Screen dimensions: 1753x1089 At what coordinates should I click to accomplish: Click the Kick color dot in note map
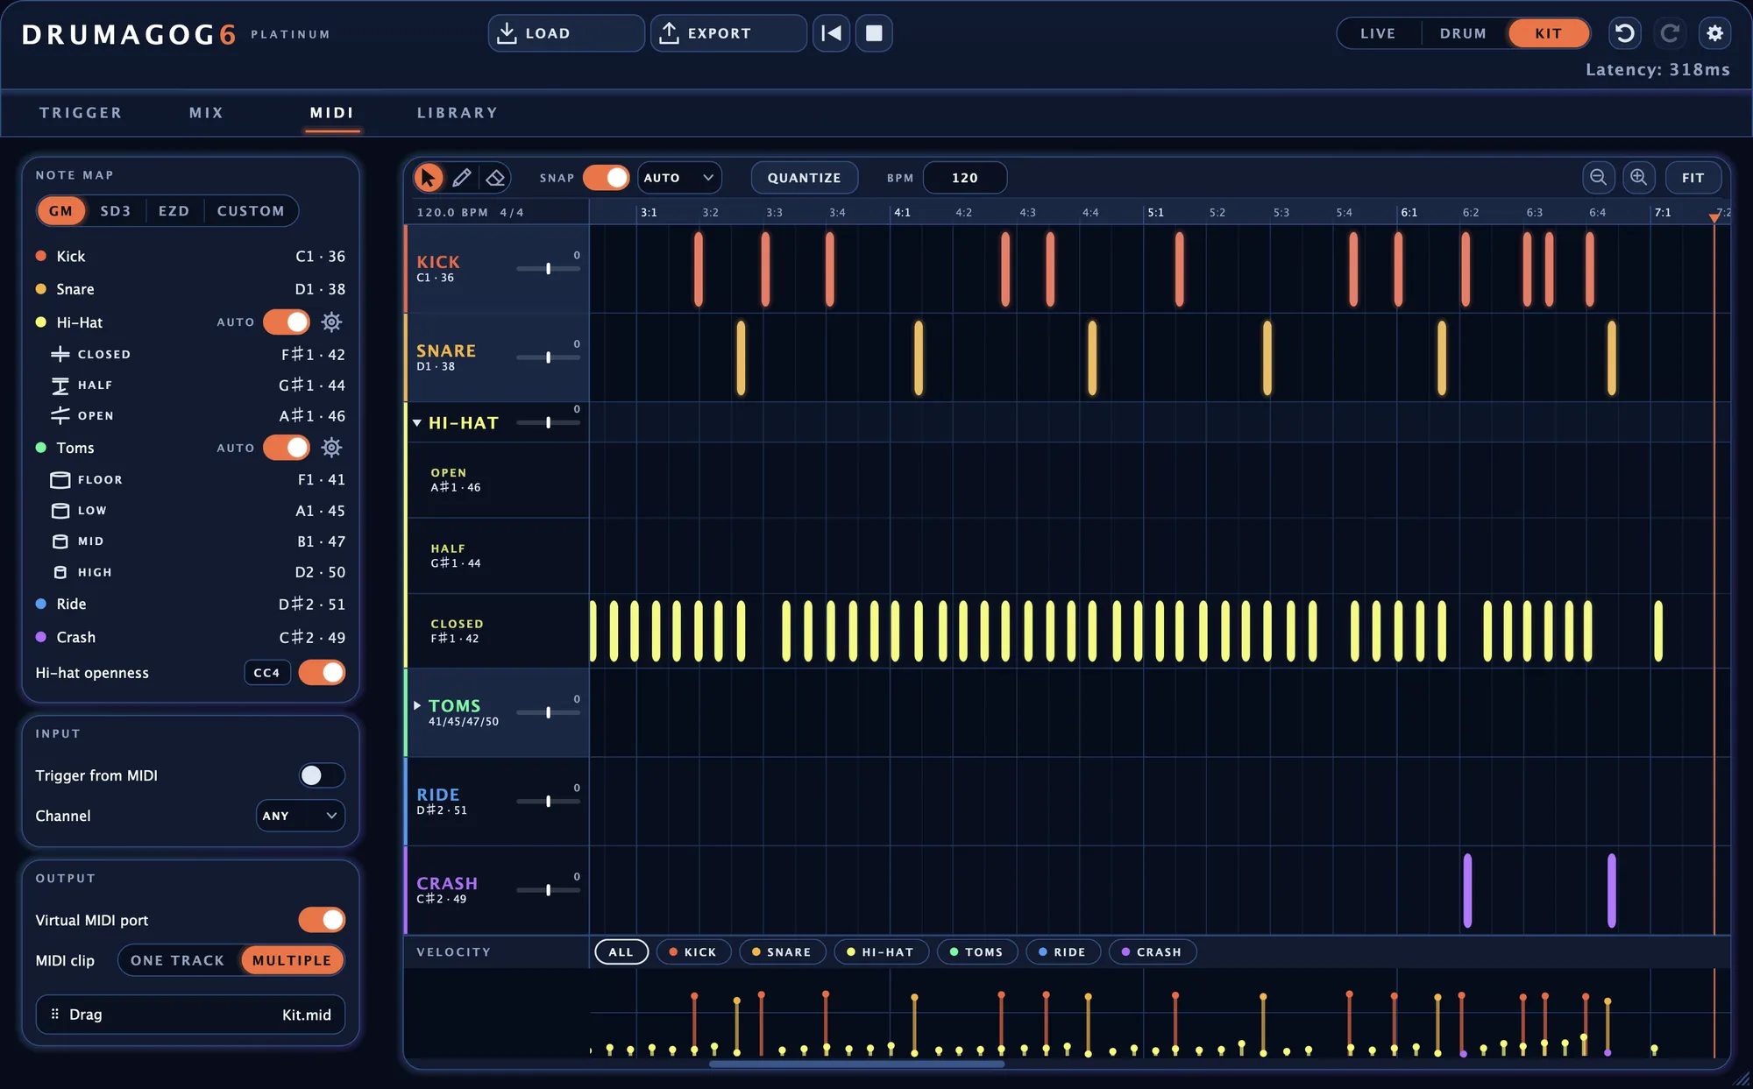[40, 256]
